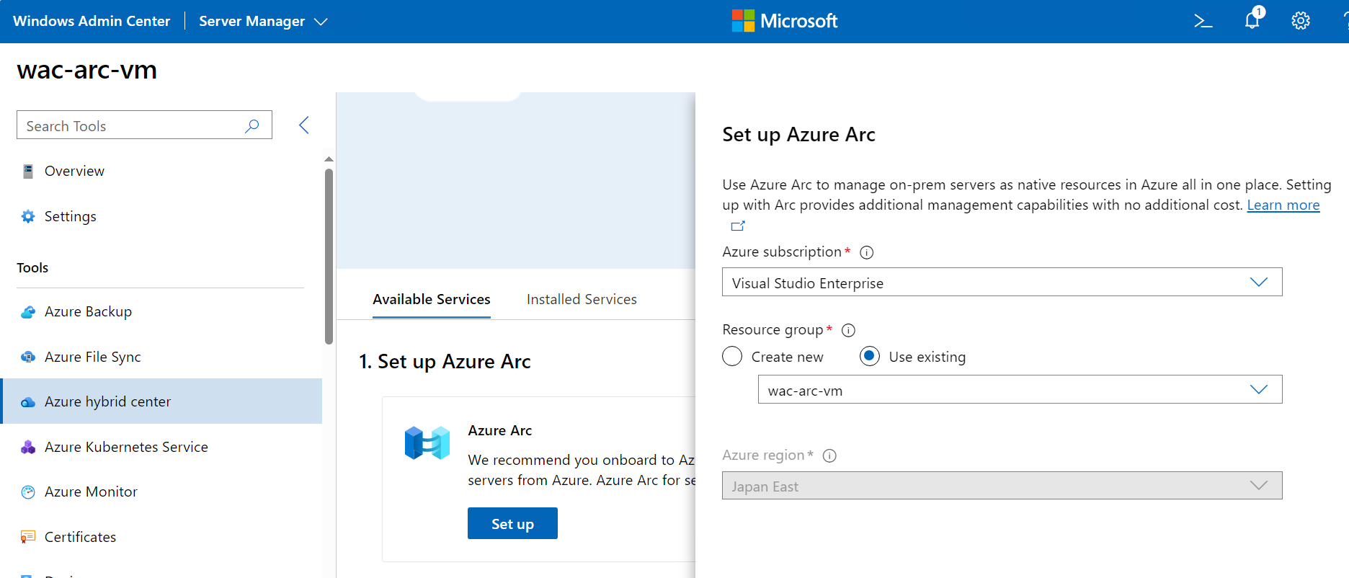Screen dimensions: 1349x578
Task: Open the Azure subscription dropdown
Action: pyautogui.click(x=1002, y=282)
